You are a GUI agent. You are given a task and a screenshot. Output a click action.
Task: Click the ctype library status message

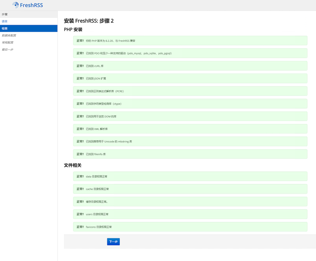[190, 104]
